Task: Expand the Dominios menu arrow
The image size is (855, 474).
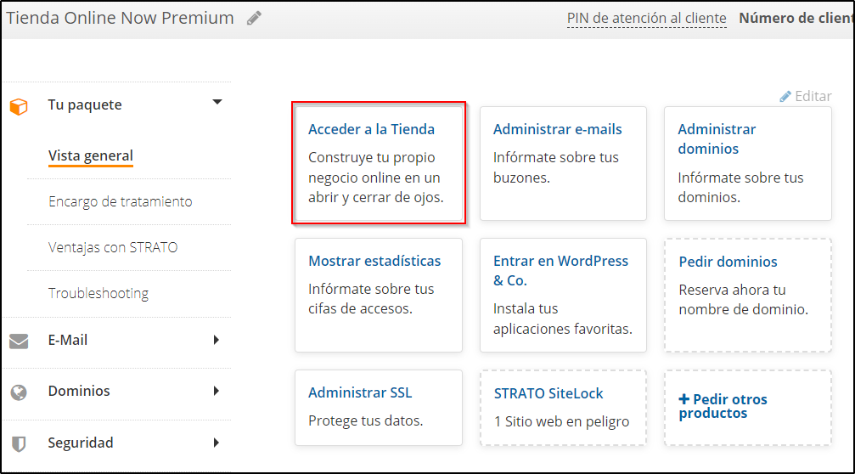Action: pyautogui.click(x=217, y=391)
